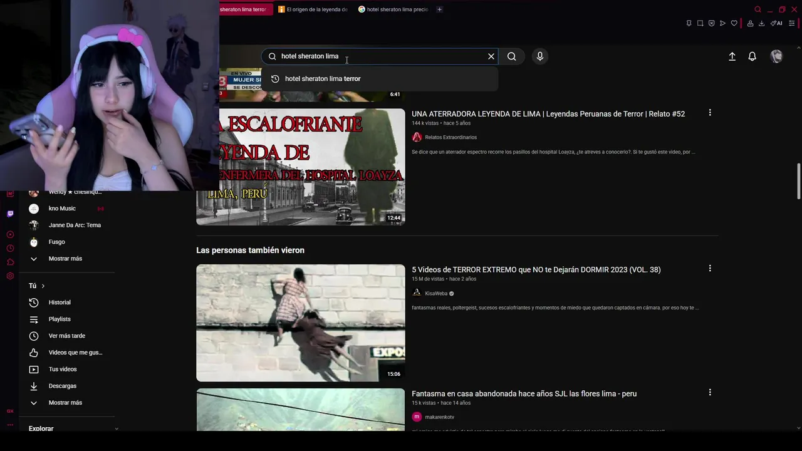The width and height of the screenshot is (802, 451).
Task: Open ad blocker shield icon
Action: (x=711, y=23)
